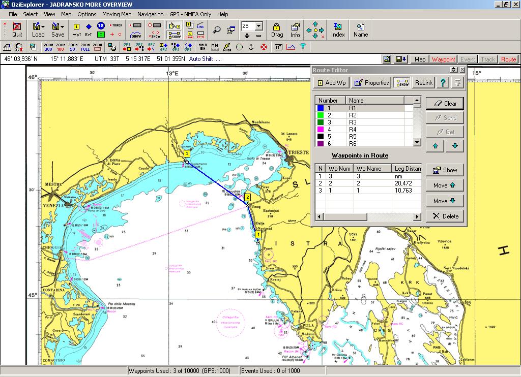Click the print map icon
Viewport: 521px width, 377px height.
(x=112, y=47)
